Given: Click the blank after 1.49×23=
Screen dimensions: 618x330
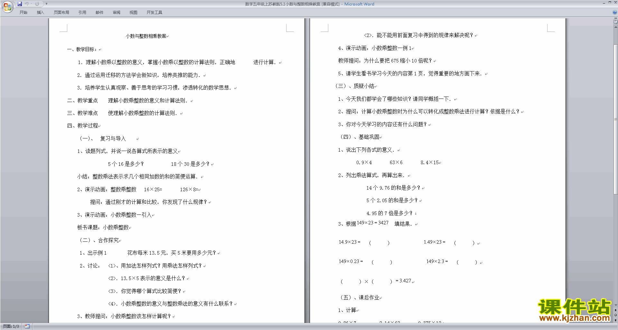Looking at the screenshot, I should tap(464, 243).
